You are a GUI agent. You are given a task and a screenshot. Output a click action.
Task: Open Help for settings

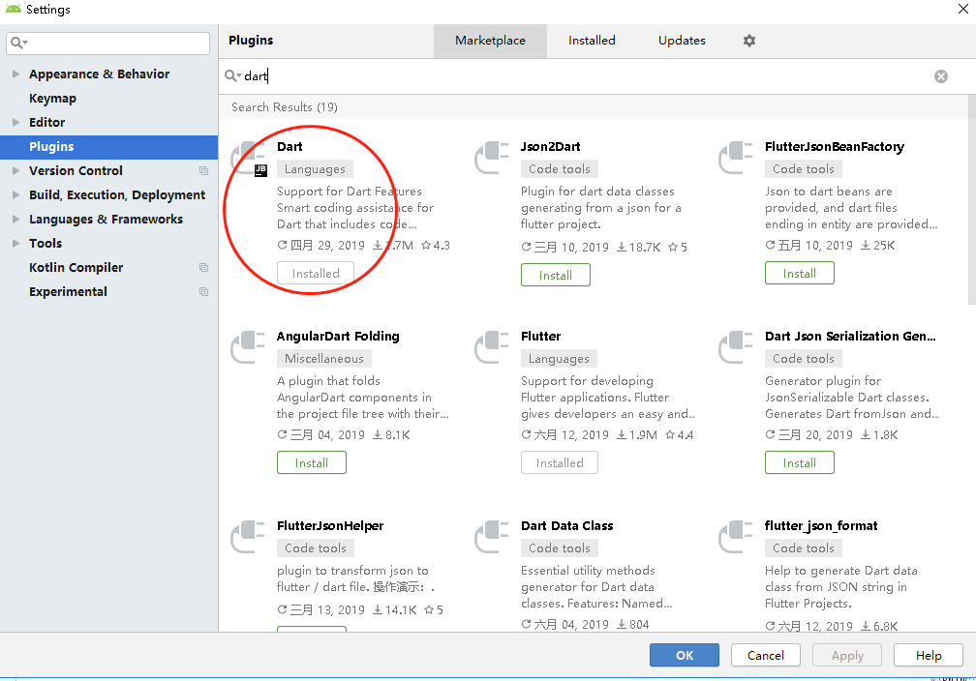(928, 655)
